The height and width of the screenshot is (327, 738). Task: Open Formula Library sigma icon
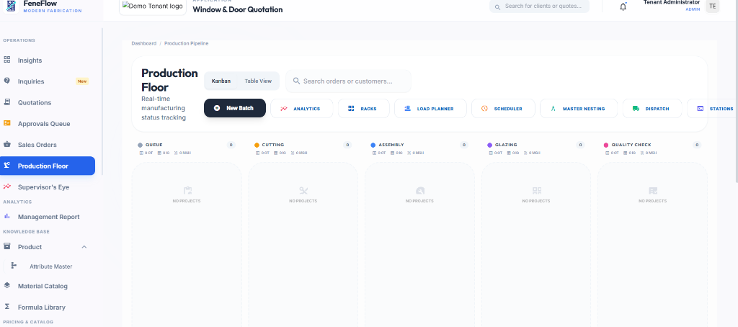tap(7, 307)
